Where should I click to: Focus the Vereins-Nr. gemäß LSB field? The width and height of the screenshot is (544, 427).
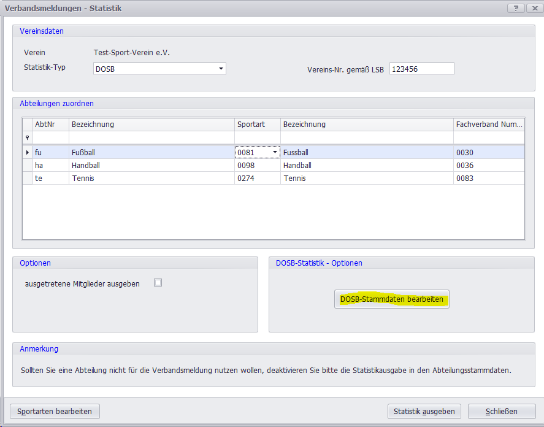421,69
